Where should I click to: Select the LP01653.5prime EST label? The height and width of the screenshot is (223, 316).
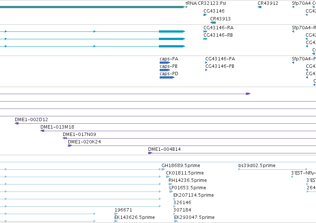[188, 188]
